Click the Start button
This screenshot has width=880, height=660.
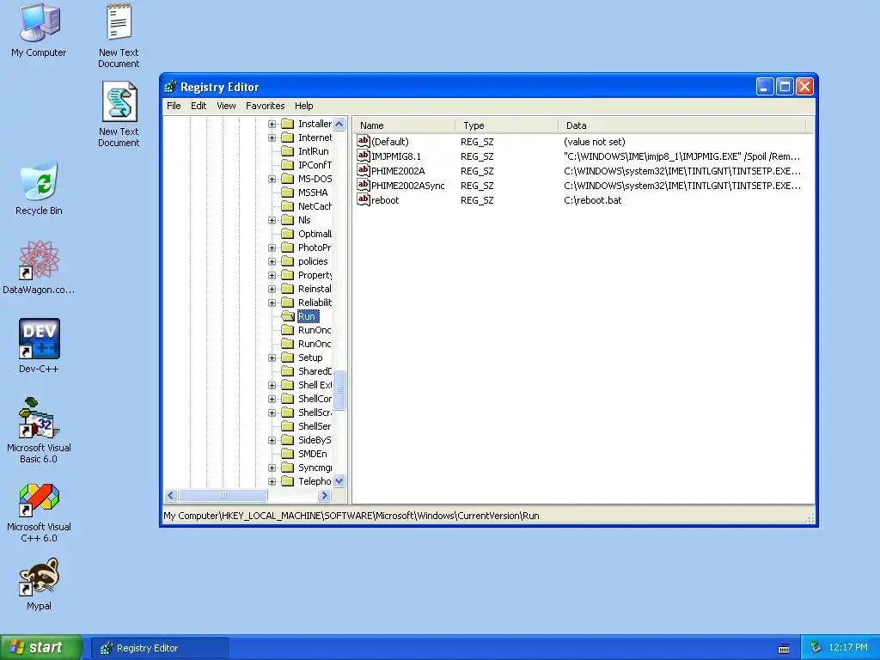pos(41,647)
